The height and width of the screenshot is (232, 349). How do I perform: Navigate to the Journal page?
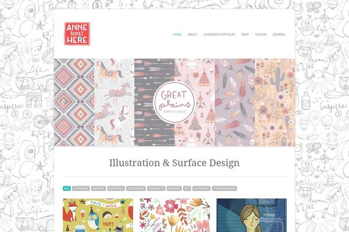click(x=279, y=34)
